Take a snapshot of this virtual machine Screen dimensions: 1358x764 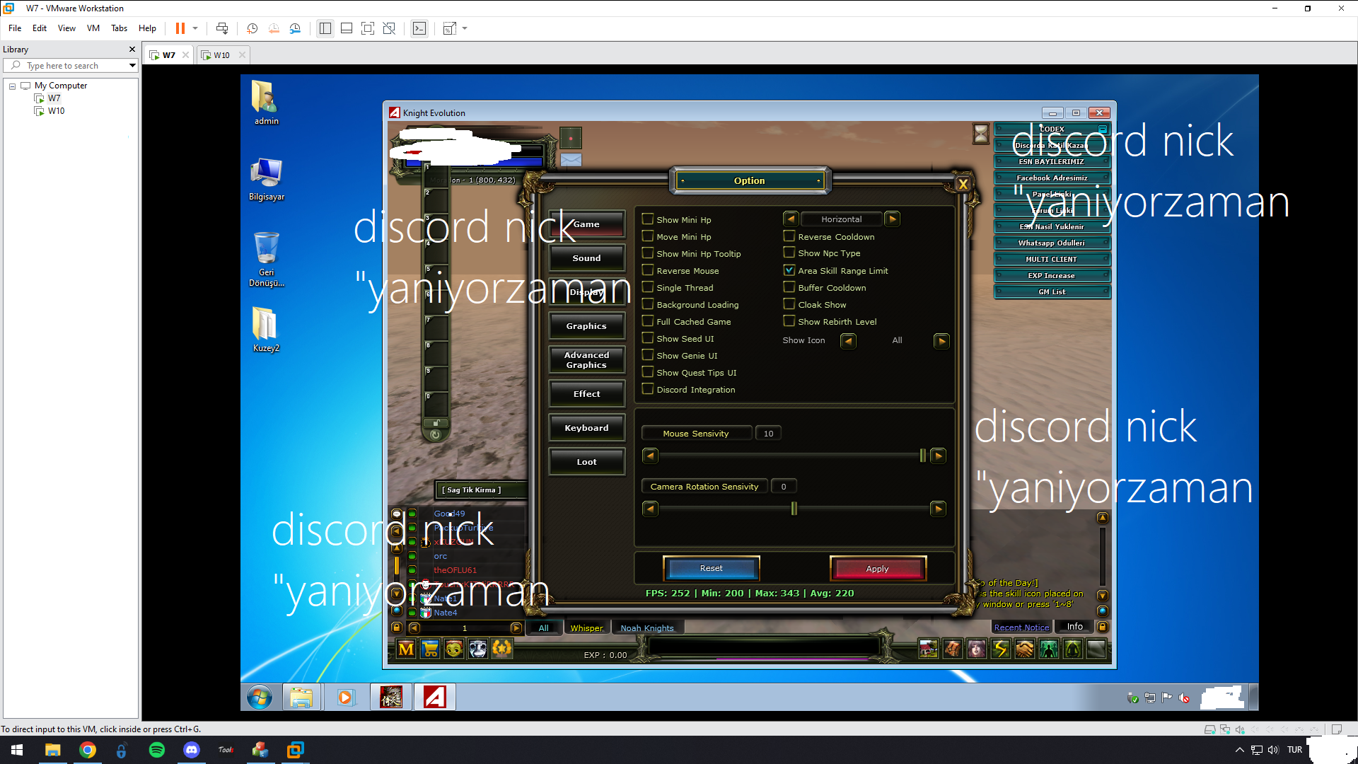pyautogui.click(x=252, y=28)
